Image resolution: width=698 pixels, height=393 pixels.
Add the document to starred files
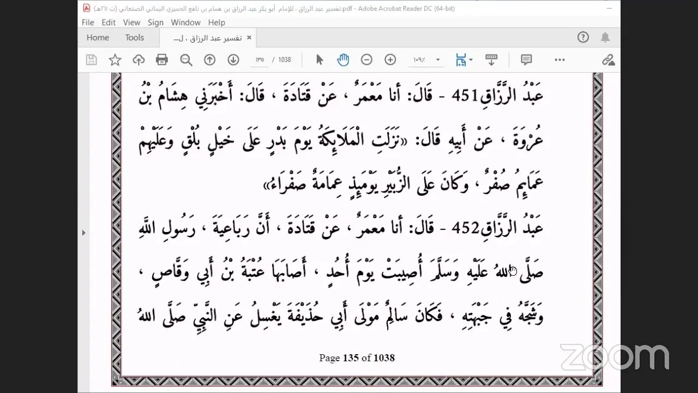[x=115, y=60]
